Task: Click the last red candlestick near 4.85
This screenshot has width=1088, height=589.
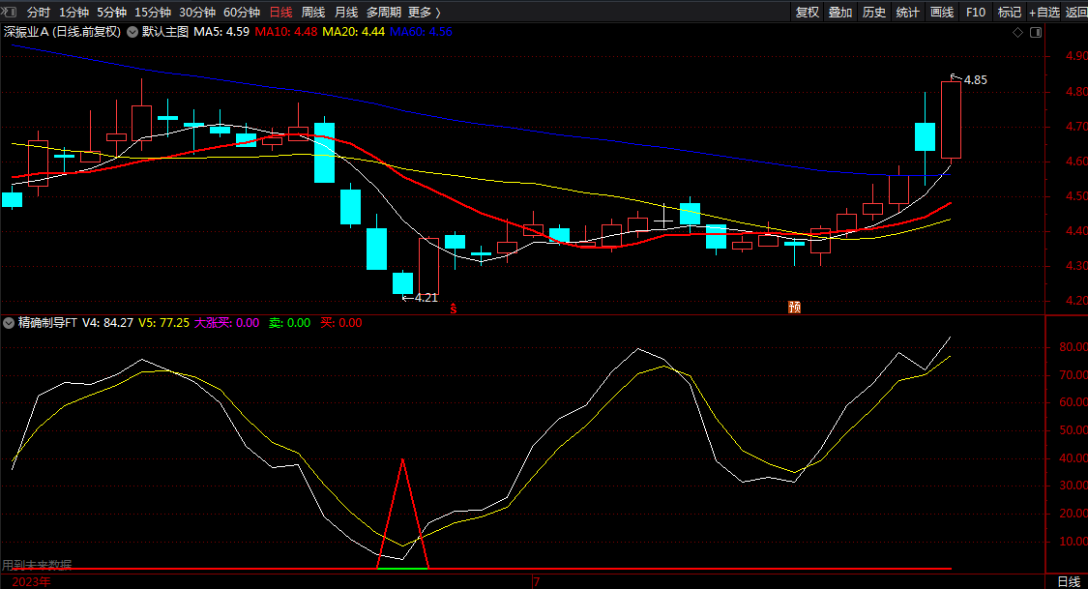Action: pyautogui.click(x=951, y=120)
